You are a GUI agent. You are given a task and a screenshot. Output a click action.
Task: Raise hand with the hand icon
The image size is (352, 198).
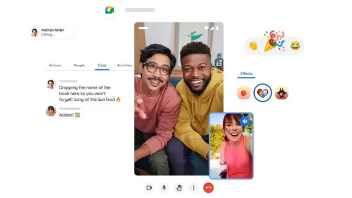tap(179, 188)
